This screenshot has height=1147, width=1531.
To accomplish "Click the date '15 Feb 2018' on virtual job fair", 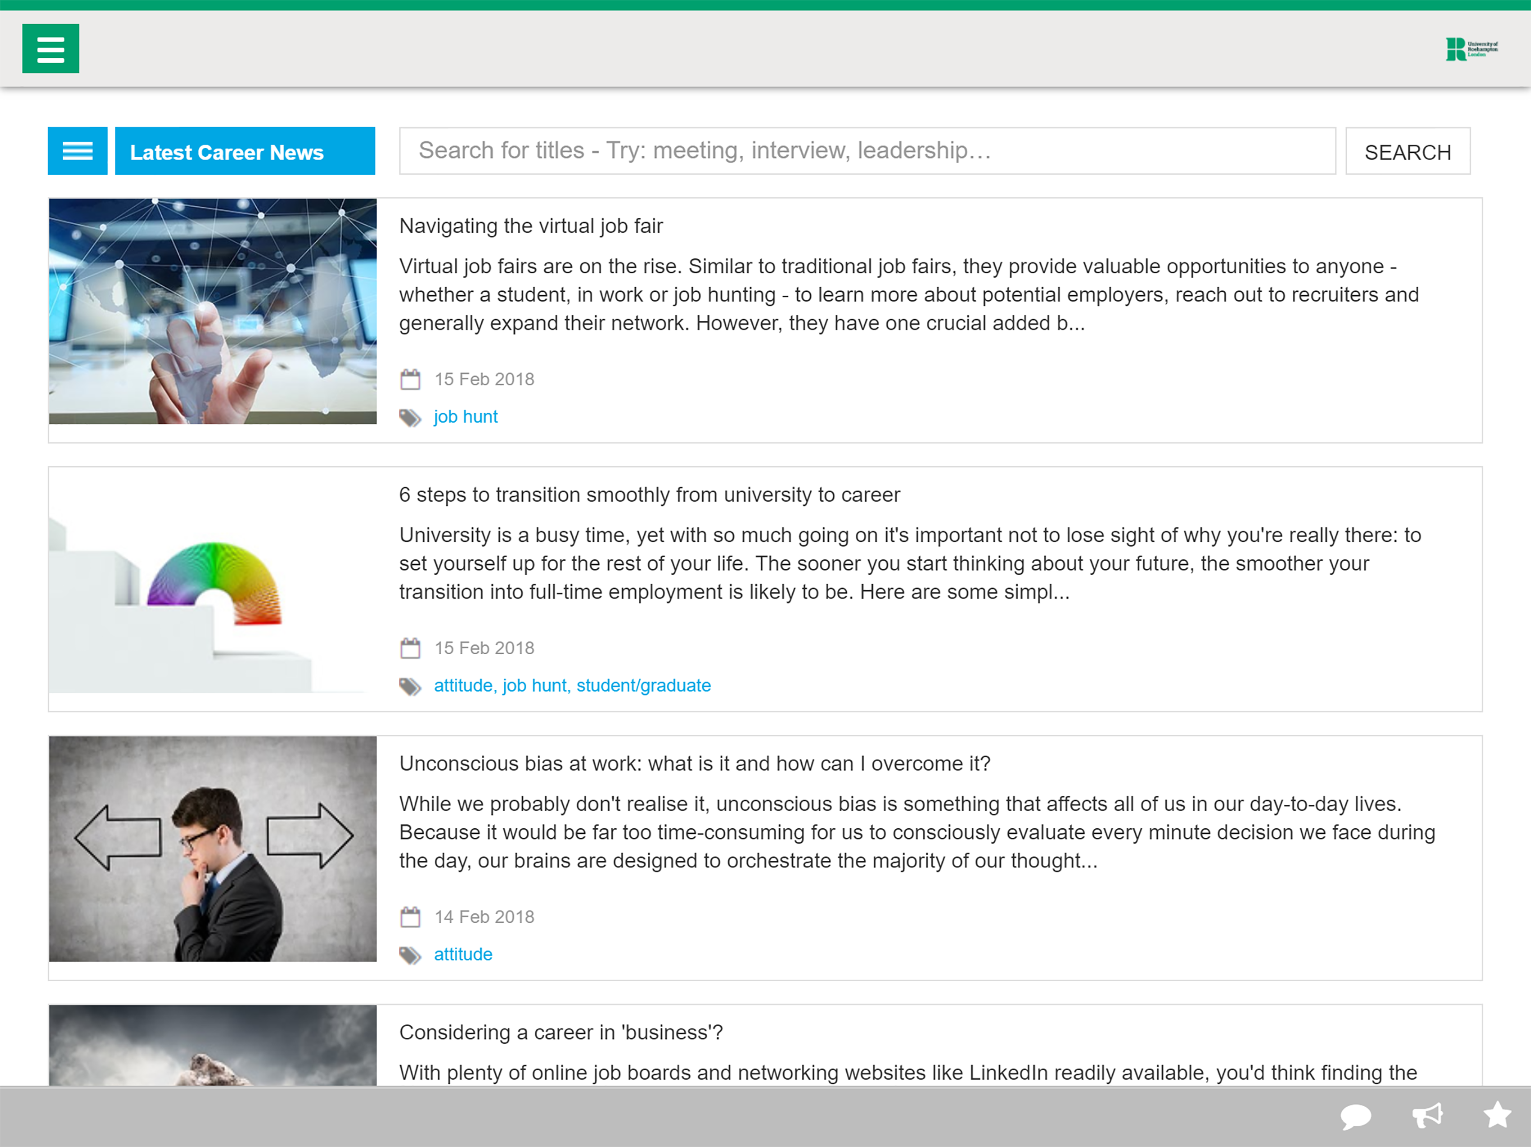I will 485,379.
